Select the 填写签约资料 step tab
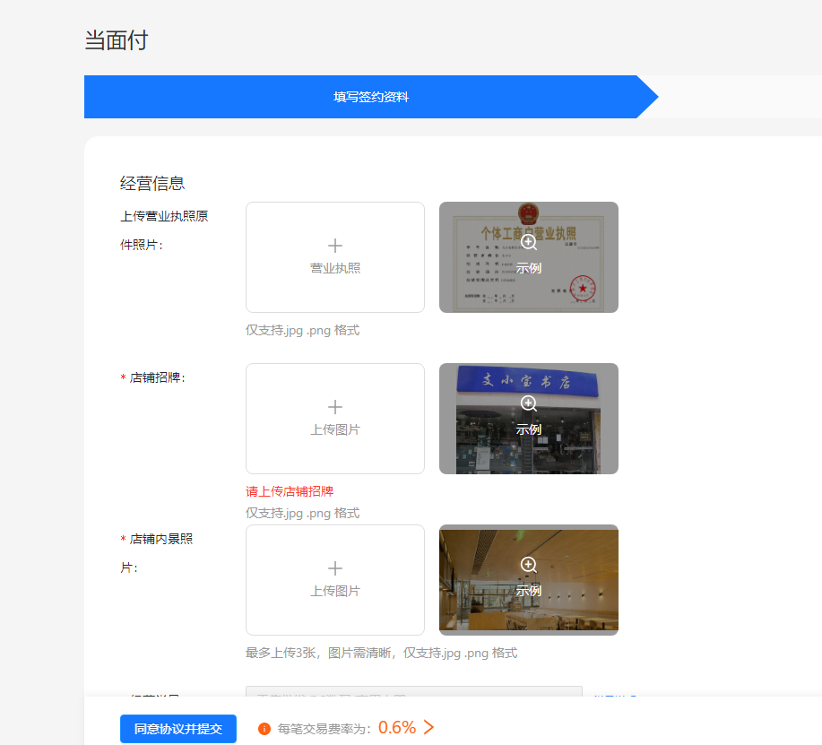This screenshot has width=822, height=745. [x=371, y=97]
